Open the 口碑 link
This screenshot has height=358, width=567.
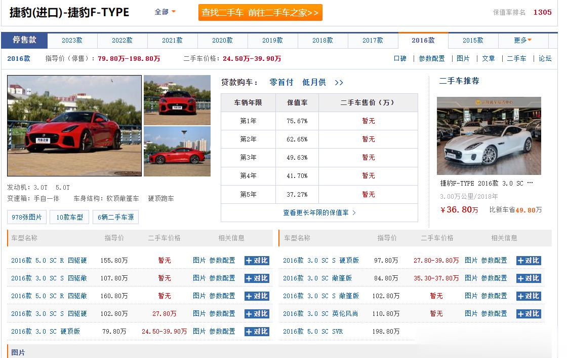[400, 58]
